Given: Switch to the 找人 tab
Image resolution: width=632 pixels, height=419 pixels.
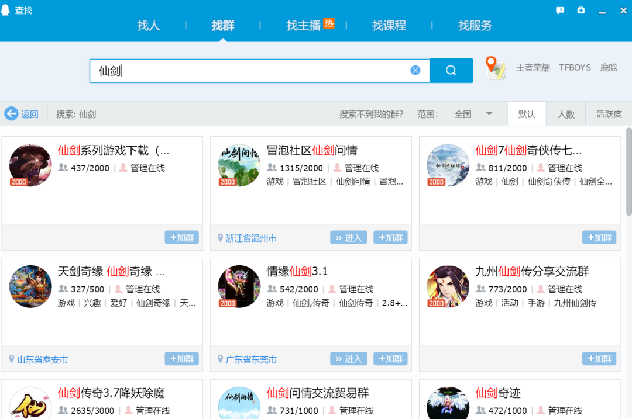Looking at the screenshot, I should click(148, 25).
